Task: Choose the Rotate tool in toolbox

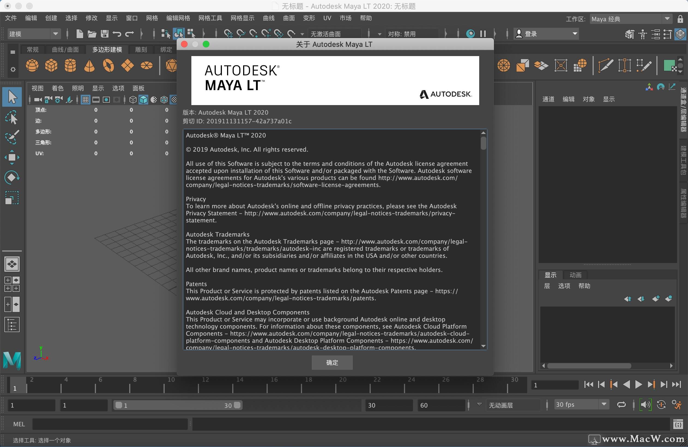Action: pos(12,177)
